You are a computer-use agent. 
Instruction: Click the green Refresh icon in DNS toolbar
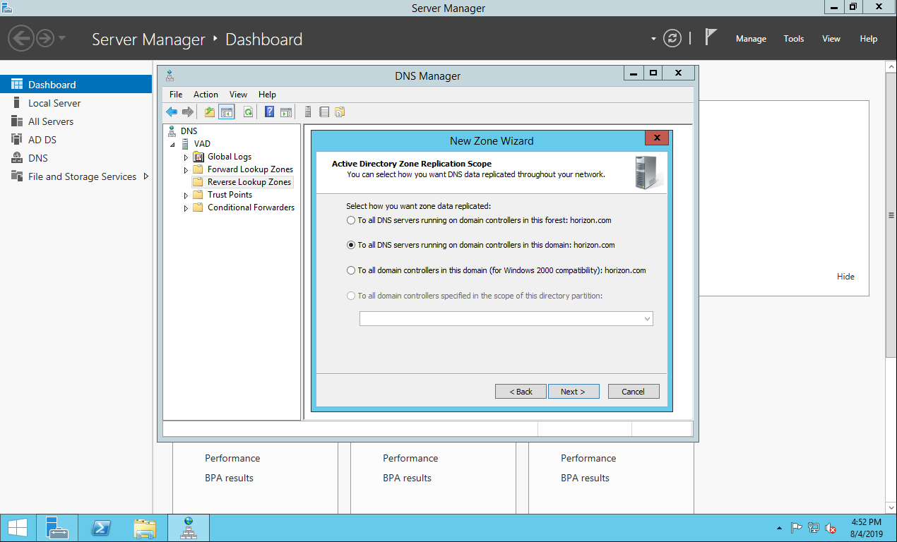[x=248, y=112]
